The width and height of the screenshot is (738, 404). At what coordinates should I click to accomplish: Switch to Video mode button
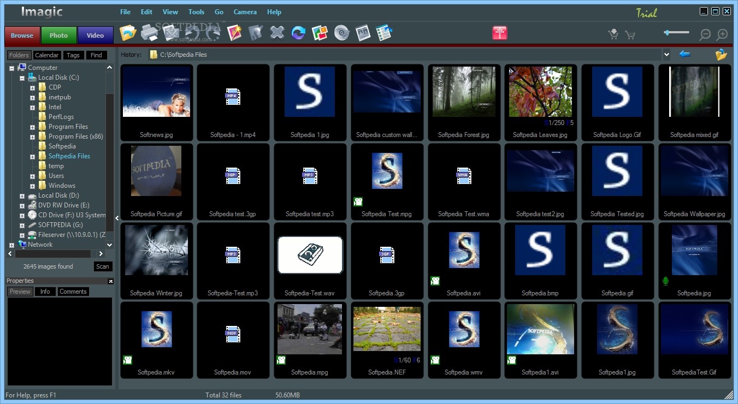point(95,35)
